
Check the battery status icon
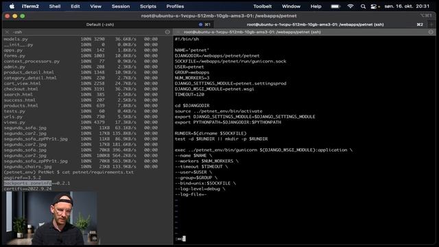(335, 6)
